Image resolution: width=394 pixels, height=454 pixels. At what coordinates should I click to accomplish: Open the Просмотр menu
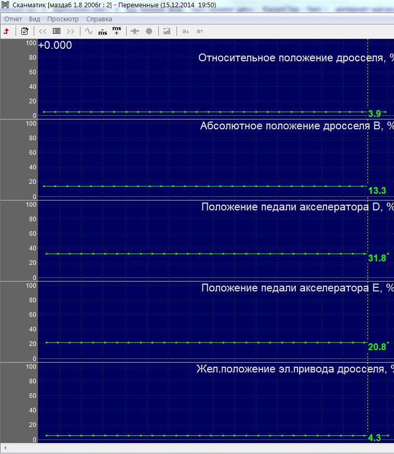coord(63,19)
